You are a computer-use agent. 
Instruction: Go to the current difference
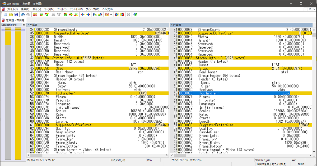pyautogui.click(x=71, y=14)
